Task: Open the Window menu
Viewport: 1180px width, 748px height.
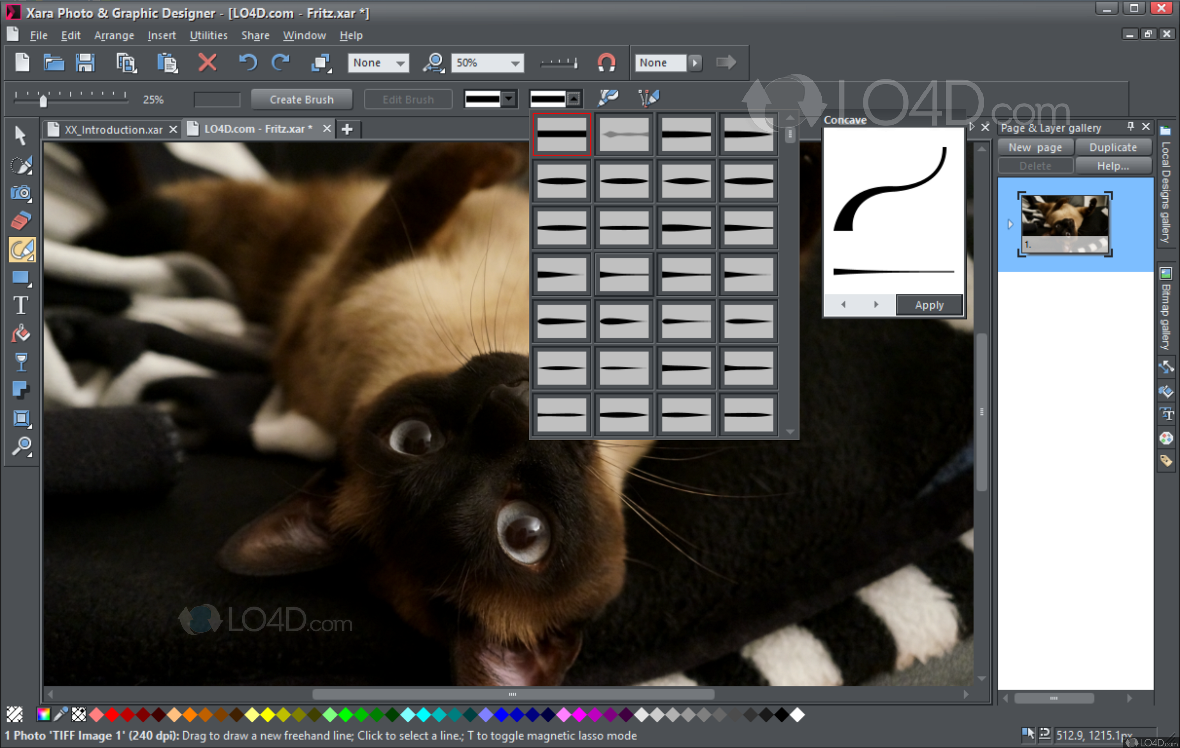Action: point(304,35)
